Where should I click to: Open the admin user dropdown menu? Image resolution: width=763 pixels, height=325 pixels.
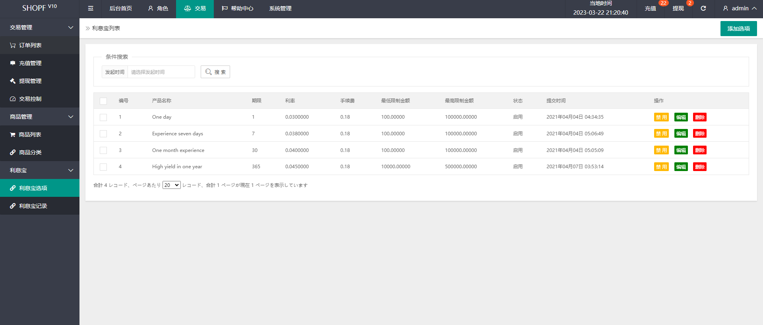(739, 8)
